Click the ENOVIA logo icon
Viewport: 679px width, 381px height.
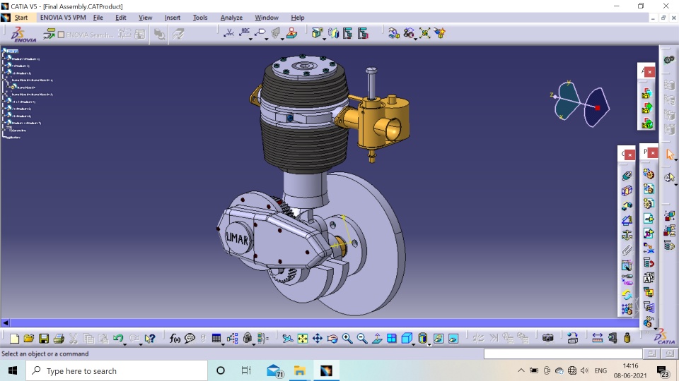23,34
